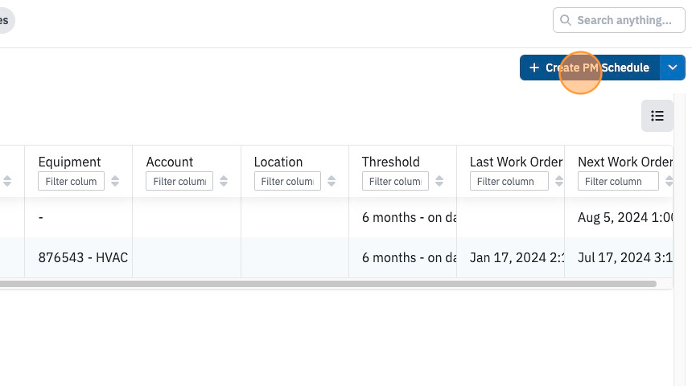Viewport: 692px width, 386px height.
Task: Open the Create PM Schedule dropdown arrow
Action: pos(673,68)
